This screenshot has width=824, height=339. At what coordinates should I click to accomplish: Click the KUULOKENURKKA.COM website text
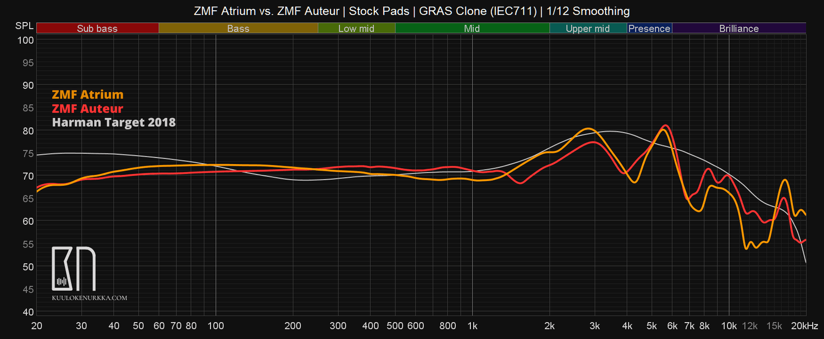(x=90, y=298)
